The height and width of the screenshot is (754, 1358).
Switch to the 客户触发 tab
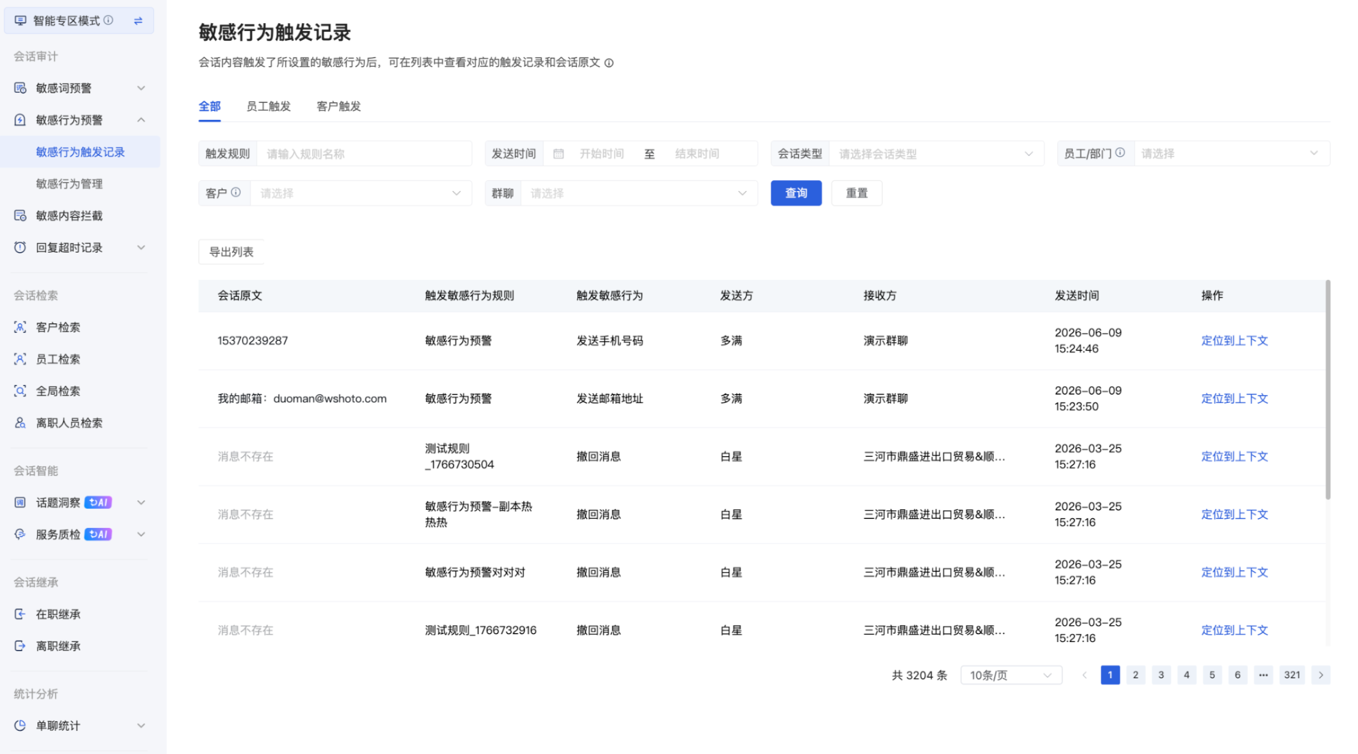tap(339, 106)
